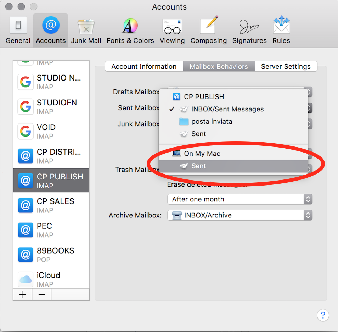Screen dimensions: 338x332
Task: Remove account with the minus button
Action: point(41,294)
